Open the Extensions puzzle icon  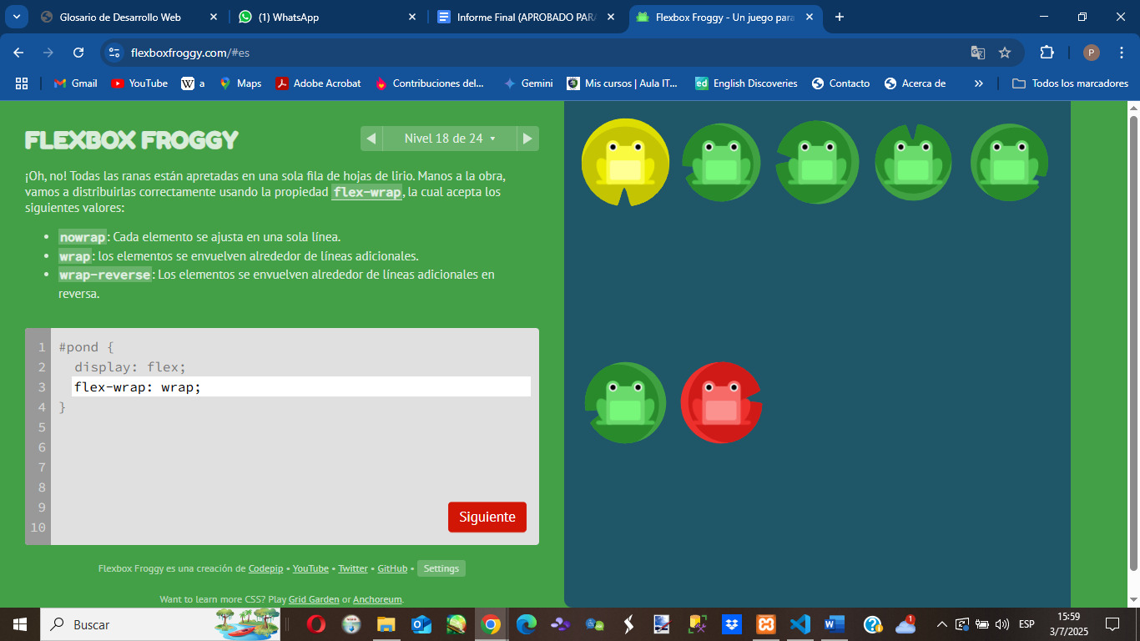coord(1047,53)
